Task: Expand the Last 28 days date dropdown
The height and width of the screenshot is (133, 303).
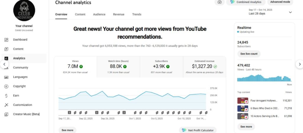Action: [x=290, y=12]
